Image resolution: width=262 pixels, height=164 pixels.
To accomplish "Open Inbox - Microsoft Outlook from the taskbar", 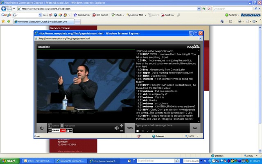I will pos(38,161).
